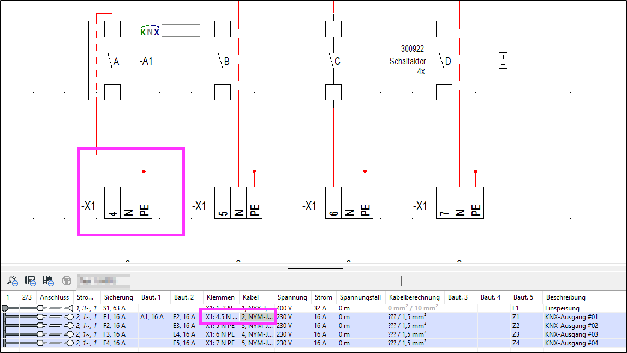Click the splitter handle above the table panel

[x=315, y=268]
